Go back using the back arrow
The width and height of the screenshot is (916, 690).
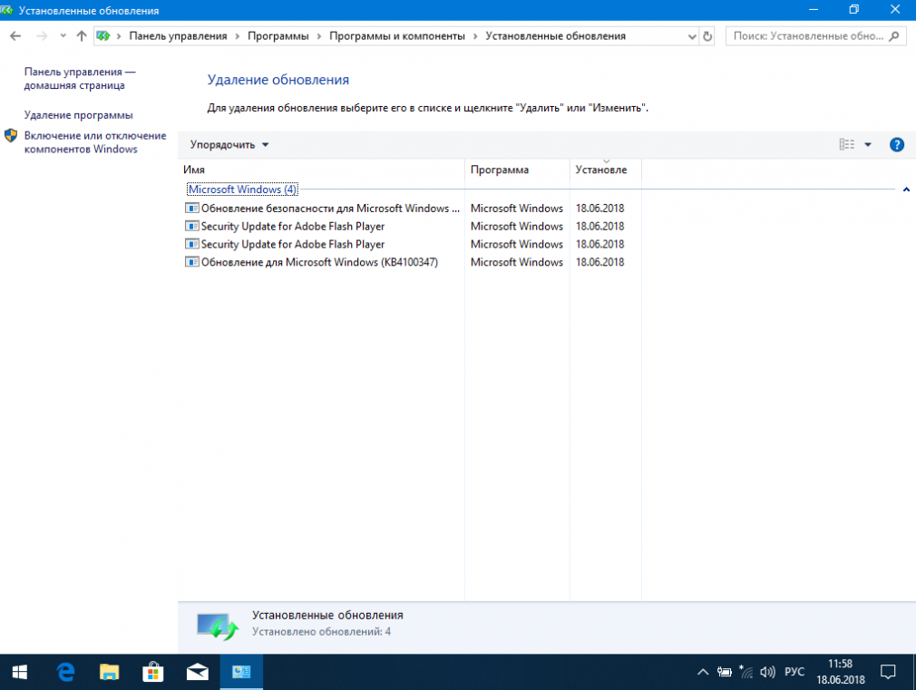coord(15,36)
